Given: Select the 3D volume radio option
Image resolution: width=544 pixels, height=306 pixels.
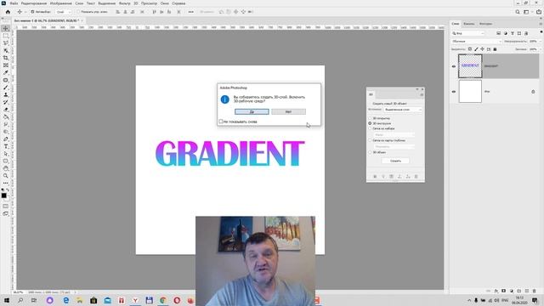Looking at the screenshot, I should (370, 152).
